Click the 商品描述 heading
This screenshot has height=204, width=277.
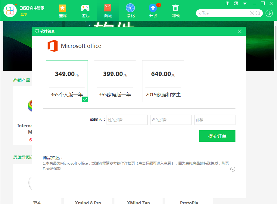[x=53, y=158]
